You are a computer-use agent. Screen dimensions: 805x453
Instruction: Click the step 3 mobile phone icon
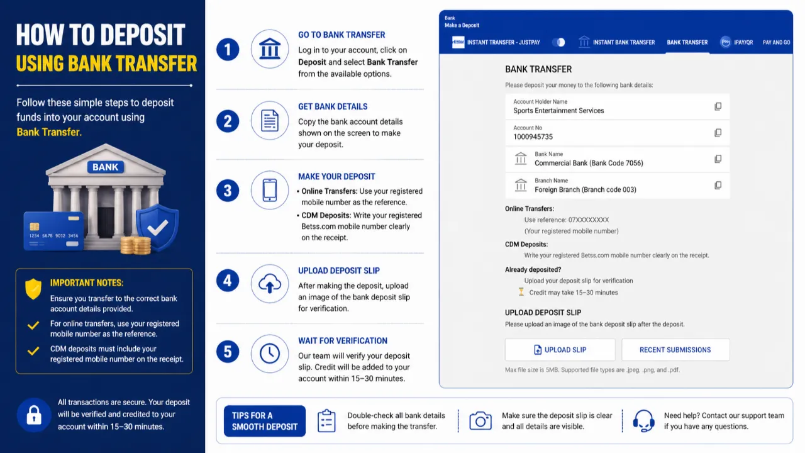click(x=270, y=191)
